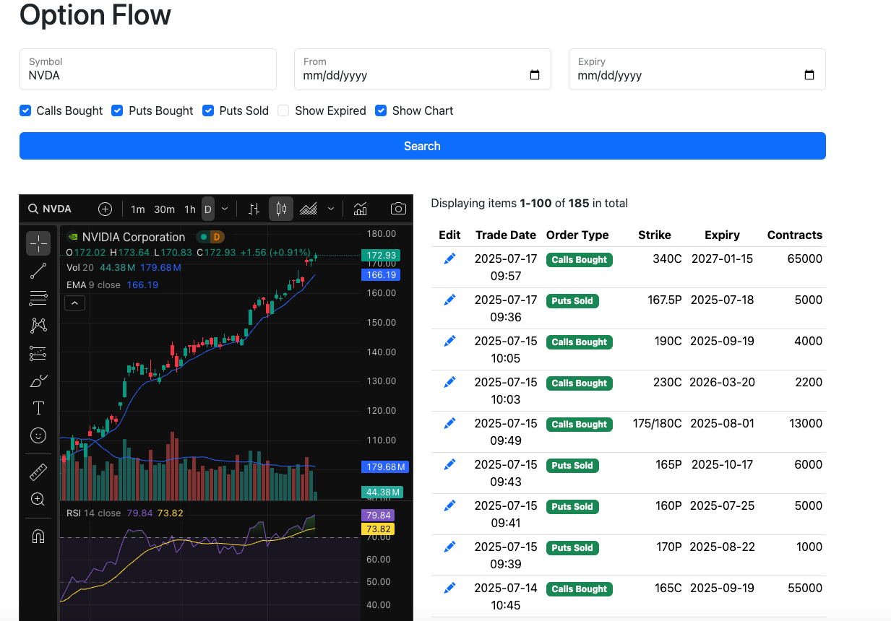Select the D daily interval
891x621 pixels.
[x=208, y=209]
